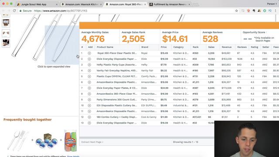Close the Amazon Maxrock Kitchen tab
Viewport: 279px width, 157px height.
(101, 4)
